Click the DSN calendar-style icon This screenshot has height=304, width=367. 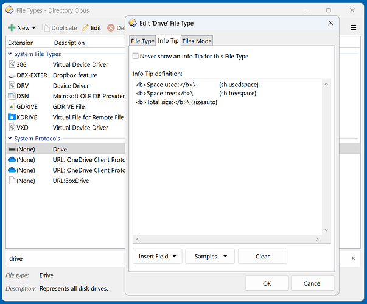coord(12,96)
